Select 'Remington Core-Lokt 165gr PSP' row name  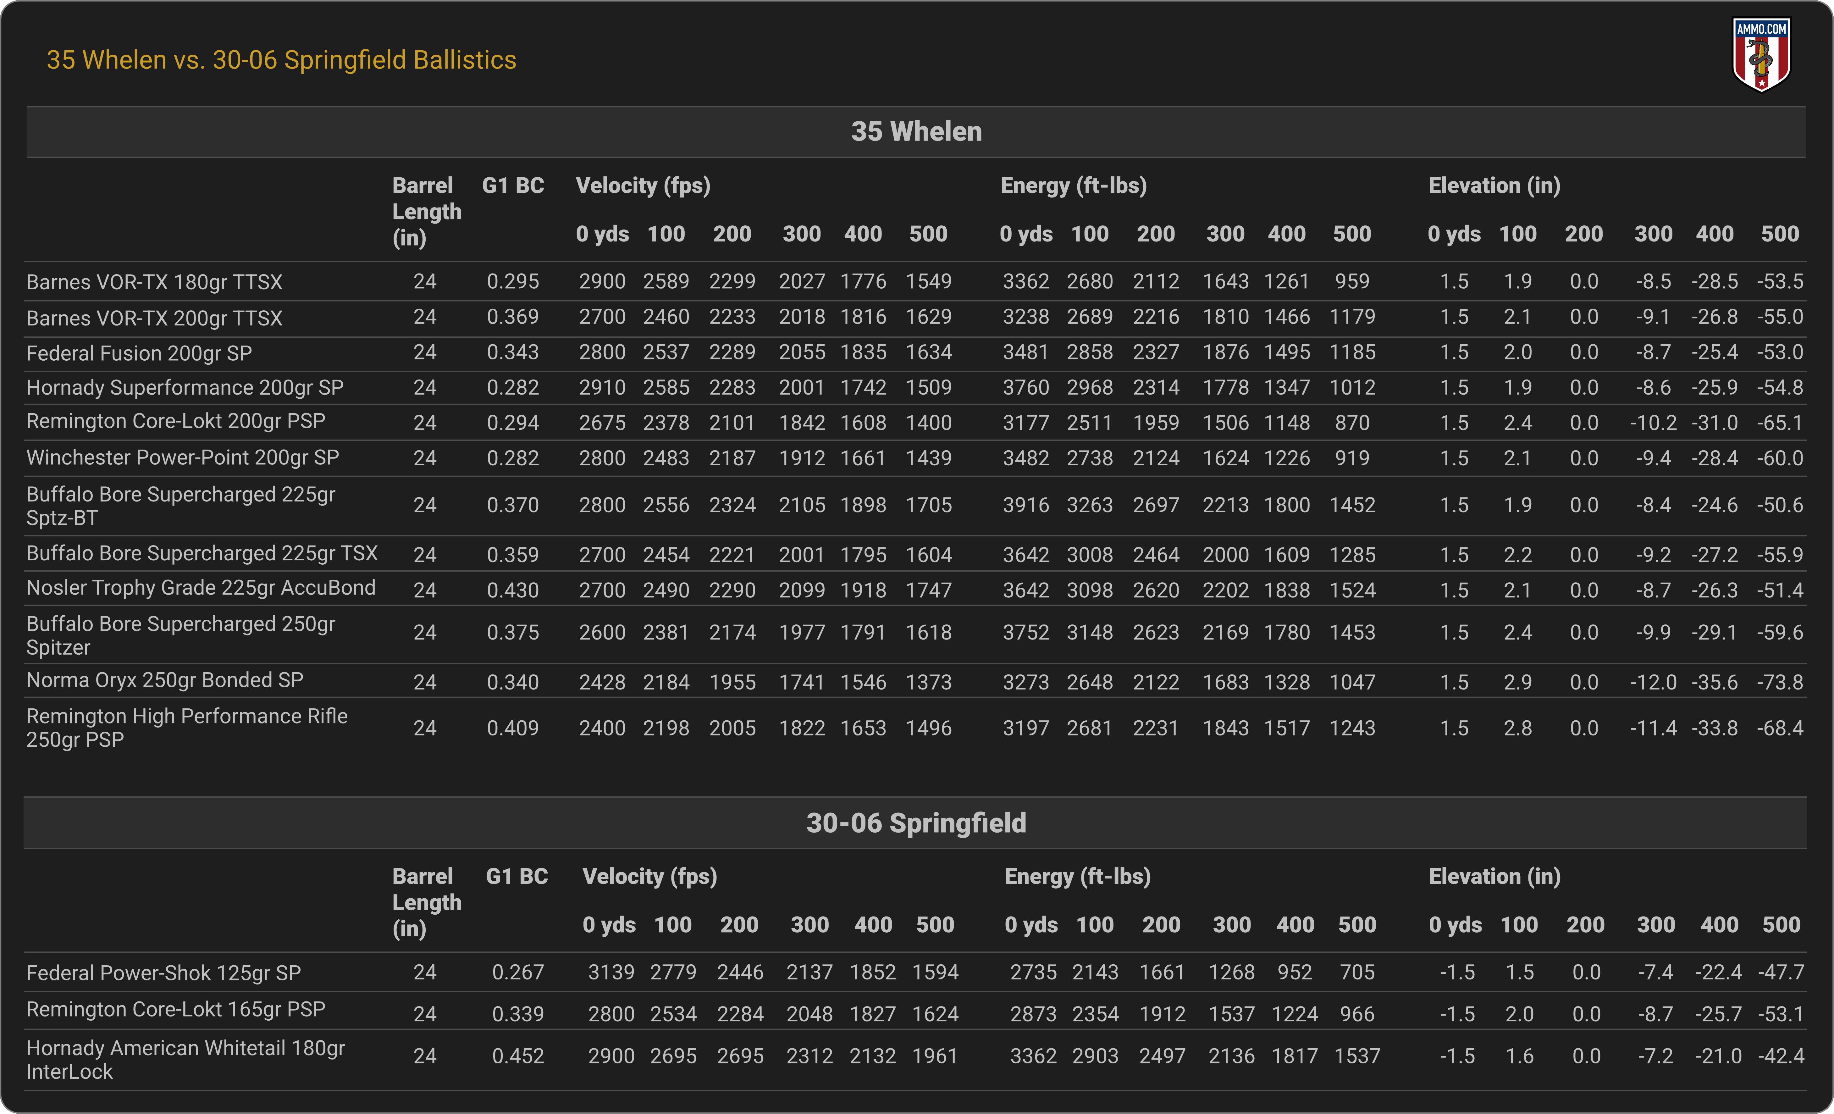click(x=176, y=1010)
